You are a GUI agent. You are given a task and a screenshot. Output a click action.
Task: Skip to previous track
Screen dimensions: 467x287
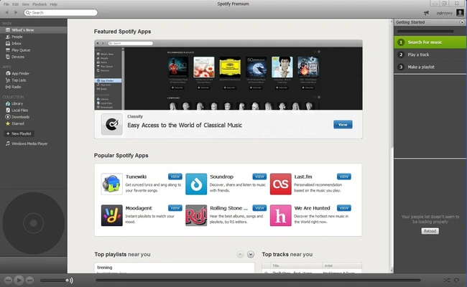point(8,280)
